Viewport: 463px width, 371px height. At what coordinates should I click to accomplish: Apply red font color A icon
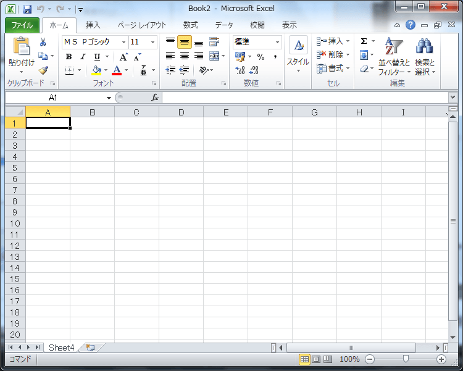pos(117,70)
